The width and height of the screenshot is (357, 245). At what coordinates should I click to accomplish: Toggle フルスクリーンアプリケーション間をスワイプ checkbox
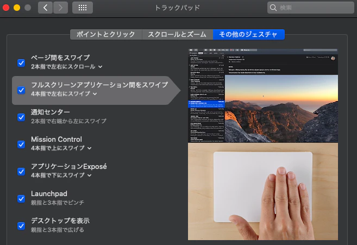click(21, 90)
